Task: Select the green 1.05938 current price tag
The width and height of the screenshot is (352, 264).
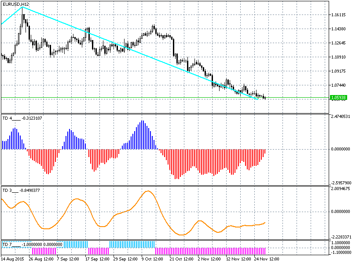Action: [x=338, y=97]
